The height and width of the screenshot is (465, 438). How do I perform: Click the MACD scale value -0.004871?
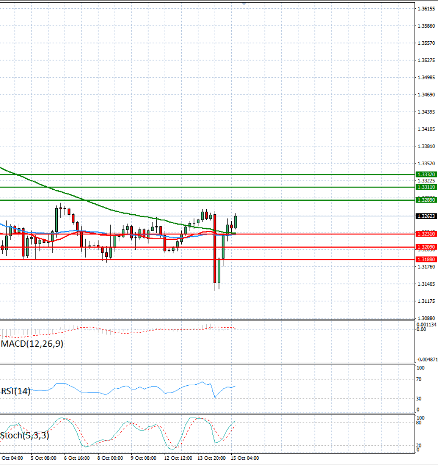[x=427, y=360]
